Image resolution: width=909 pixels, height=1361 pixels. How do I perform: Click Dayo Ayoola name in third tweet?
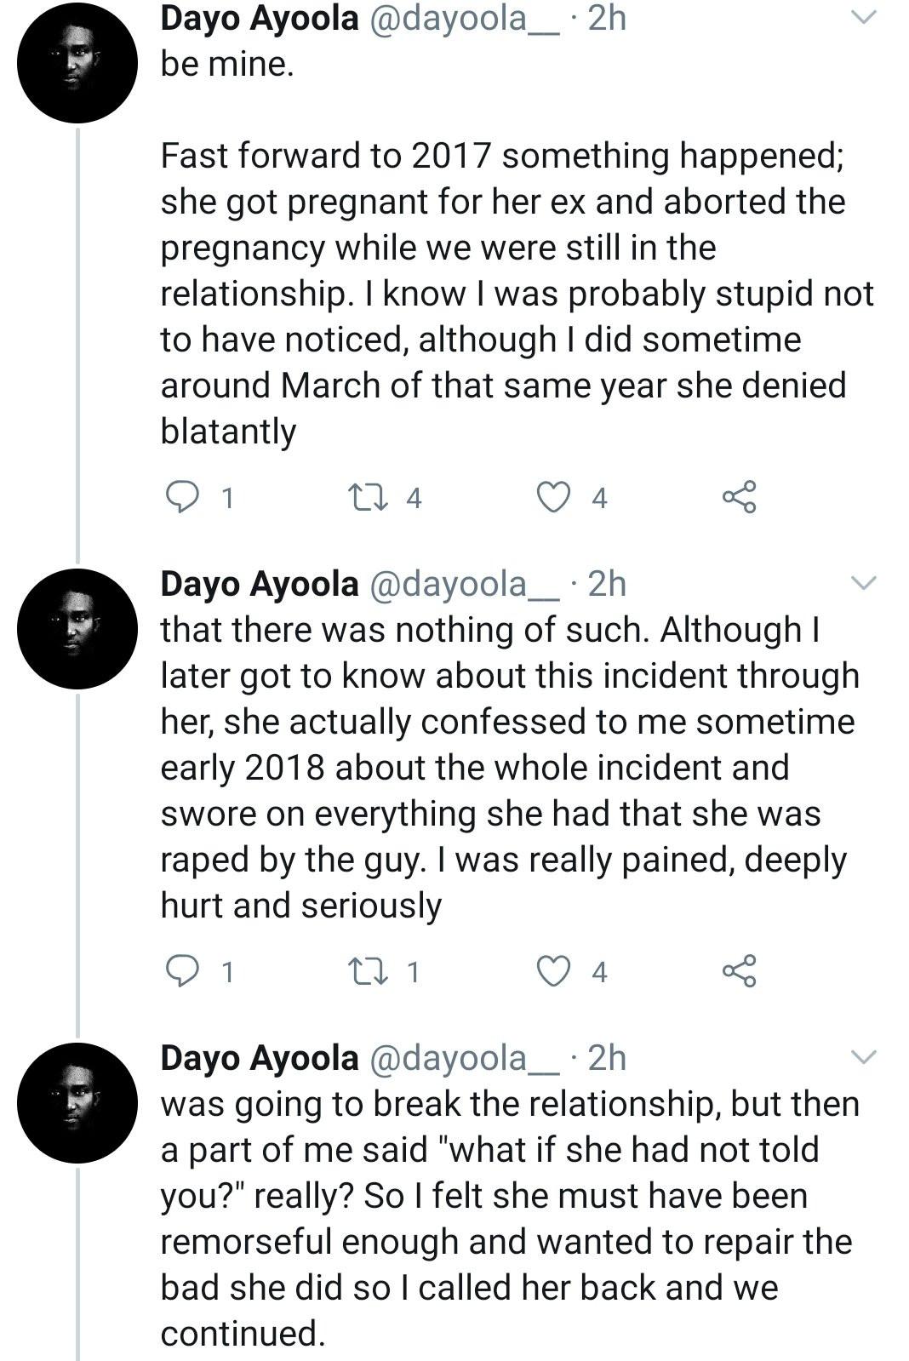260,1057
